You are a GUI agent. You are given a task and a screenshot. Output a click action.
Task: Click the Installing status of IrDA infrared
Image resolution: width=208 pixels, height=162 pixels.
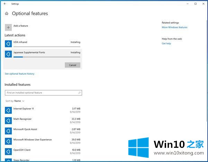tap(75, 42)
